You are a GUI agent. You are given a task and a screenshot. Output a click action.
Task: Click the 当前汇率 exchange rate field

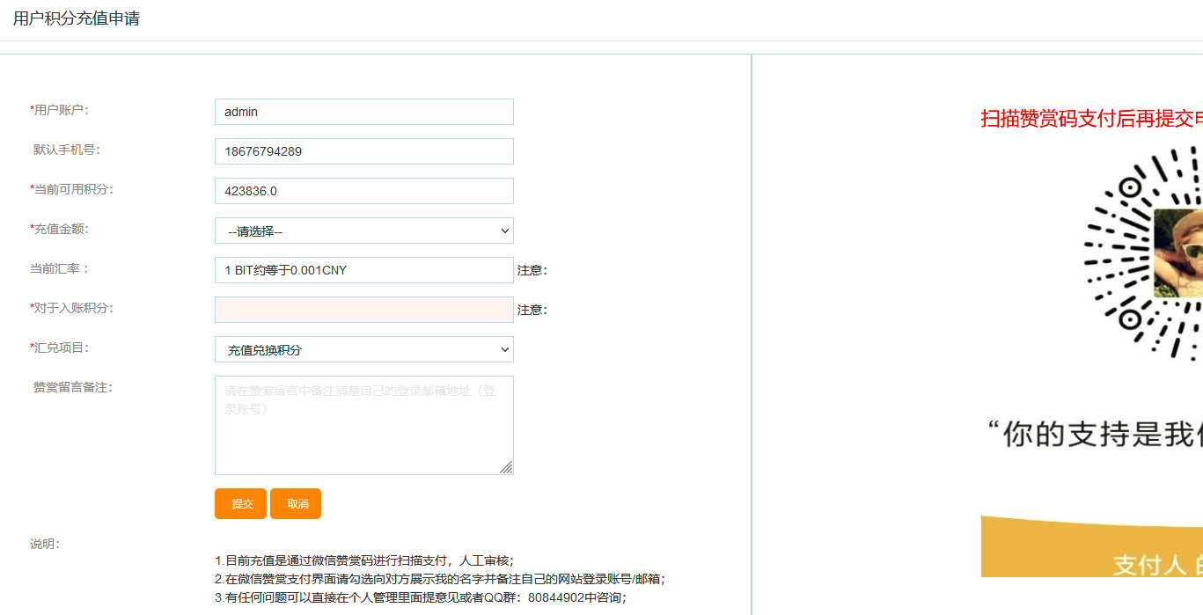click(x=363, y=270)
